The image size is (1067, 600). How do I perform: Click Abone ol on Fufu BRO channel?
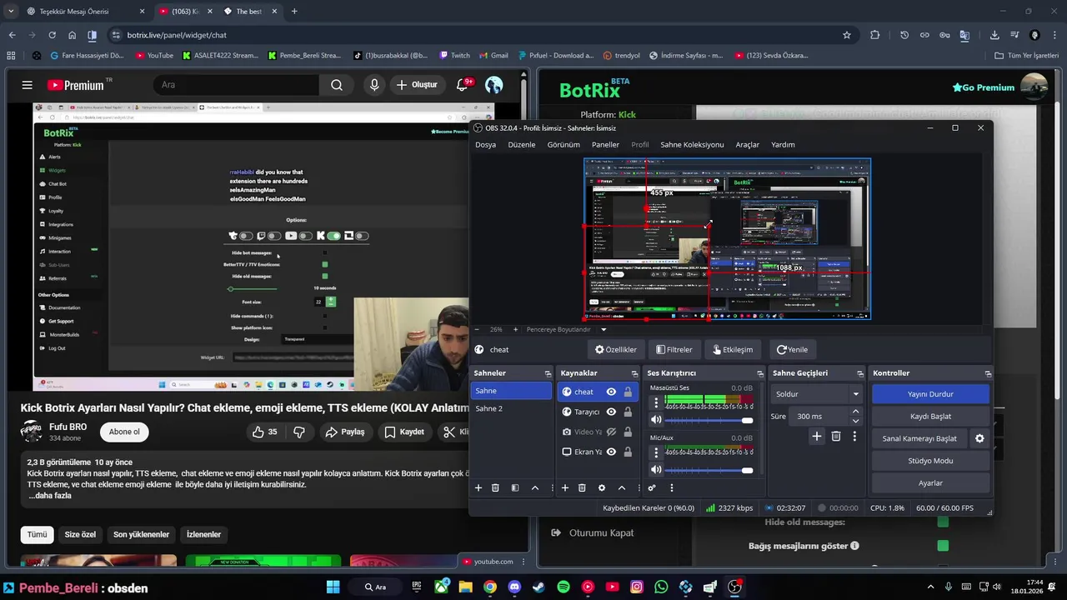[x=125, y=432]
